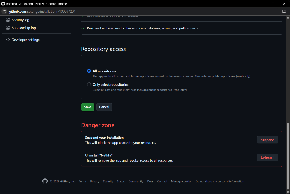The image size is (290, 194).
Task: Uninstall the Netlify app
Action: tap(267, 158)
